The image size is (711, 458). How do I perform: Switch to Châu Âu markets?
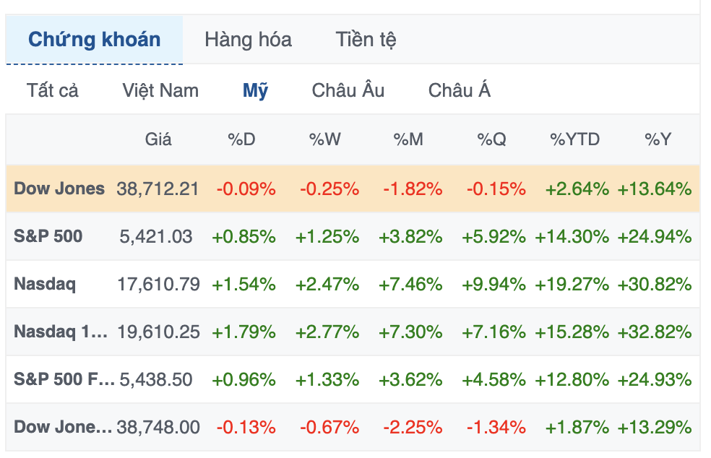pyautogui.click(x=348, y=90)
